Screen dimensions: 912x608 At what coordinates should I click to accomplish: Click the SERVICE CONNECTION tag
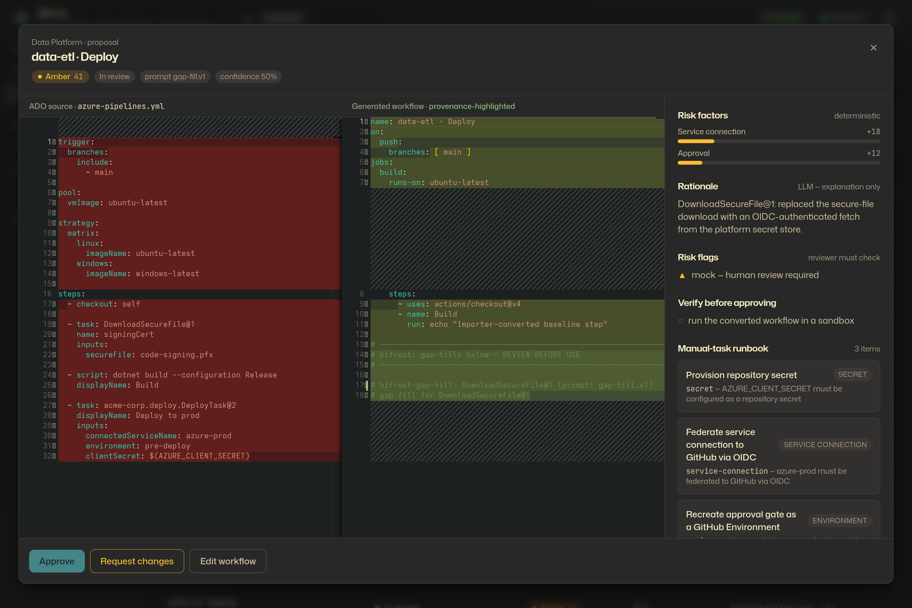(x=825, y=445)
